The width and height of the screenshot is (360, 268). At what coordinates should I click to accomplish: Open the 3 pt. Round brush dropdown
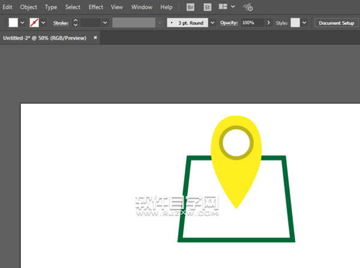[212, 23]
